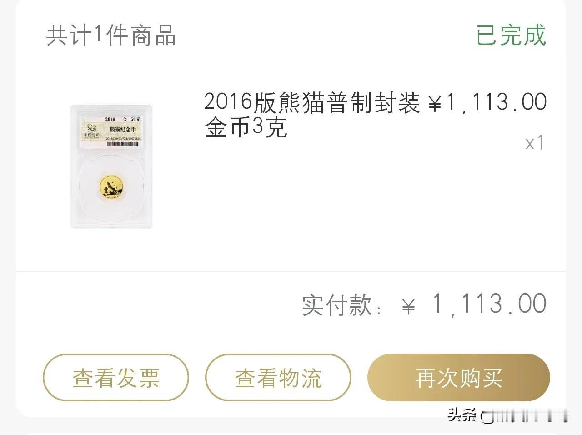Select the gold 再次购买 button
This screenshot has height=435, width=582.
[459, 378]
